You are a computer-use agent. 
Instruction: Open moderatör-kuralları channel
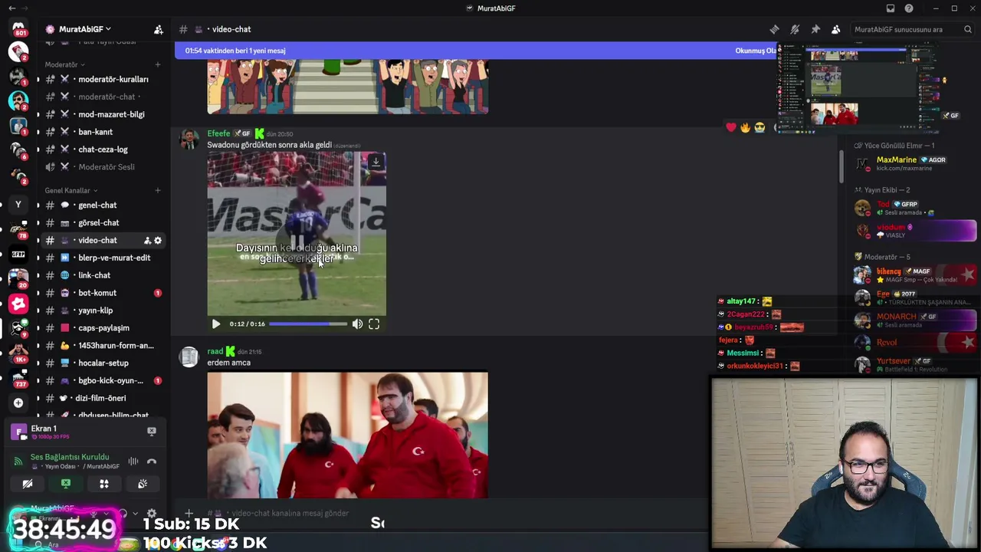[103, 79]
